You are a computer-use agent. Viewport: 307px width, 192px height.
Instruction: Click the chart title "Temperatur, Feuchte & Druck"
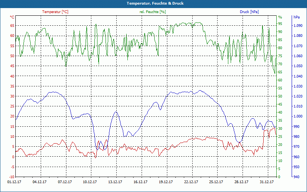tap(155, 3)
